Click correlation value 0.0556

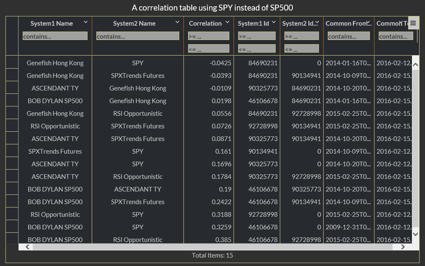click(221, 113)
